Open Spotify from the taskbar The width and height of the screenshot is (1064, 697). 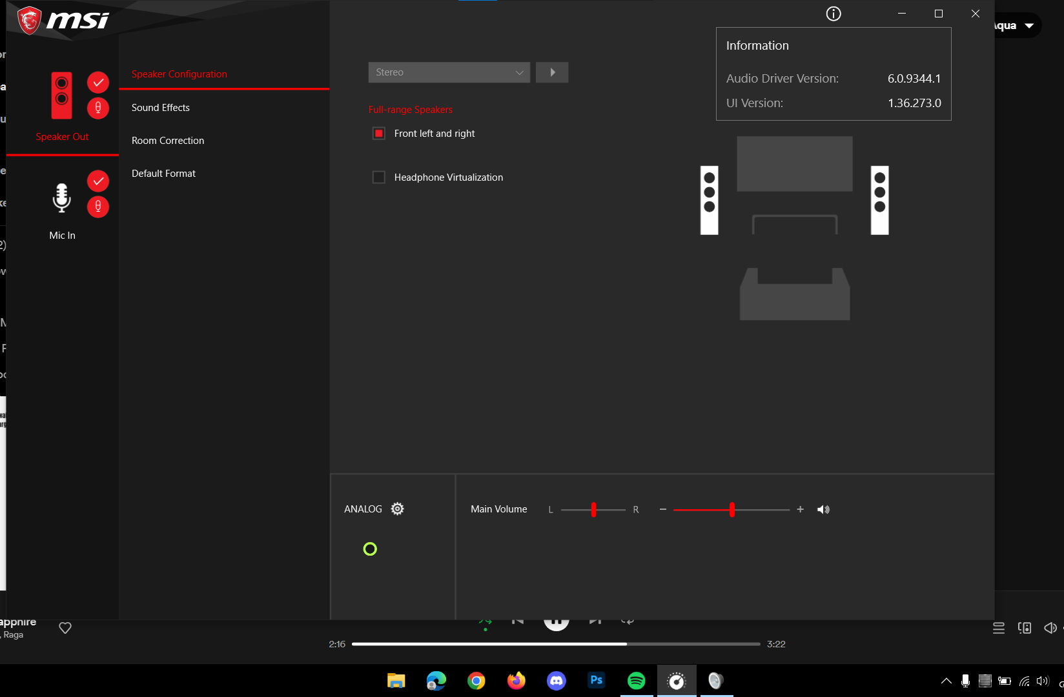click(637, 681)
